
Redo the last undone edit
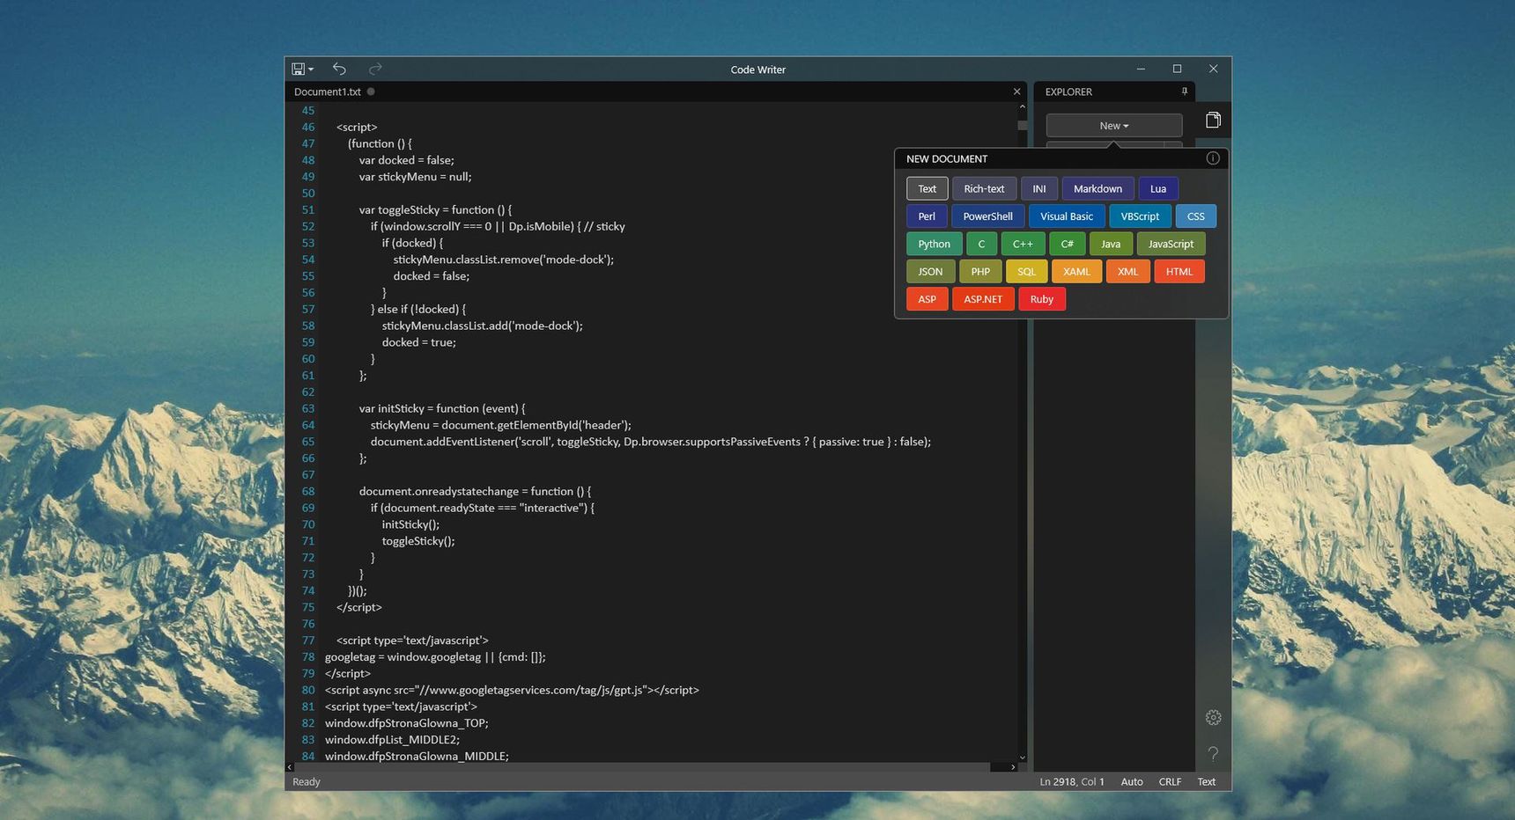click(x=375, y=69)
